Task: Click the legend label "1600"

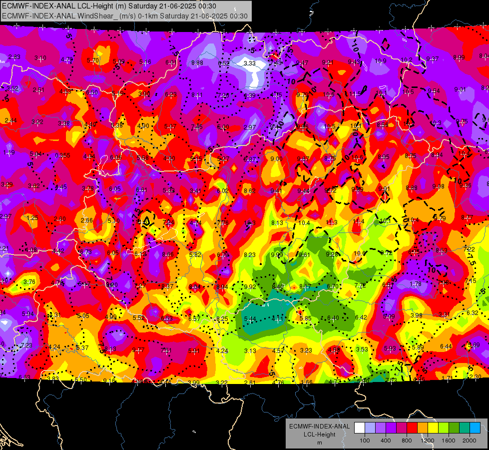Action: pos(448,440)
